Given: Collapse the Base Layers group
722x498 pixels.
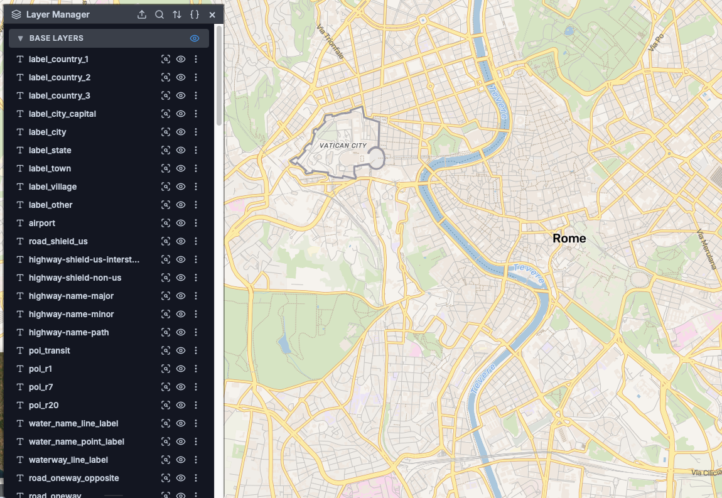Looking at the screenshot, I should click(21, 38).
